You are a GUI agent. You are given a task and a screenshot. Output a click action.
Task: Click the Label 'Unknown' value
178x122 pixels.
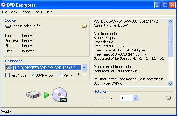[27, 36]
